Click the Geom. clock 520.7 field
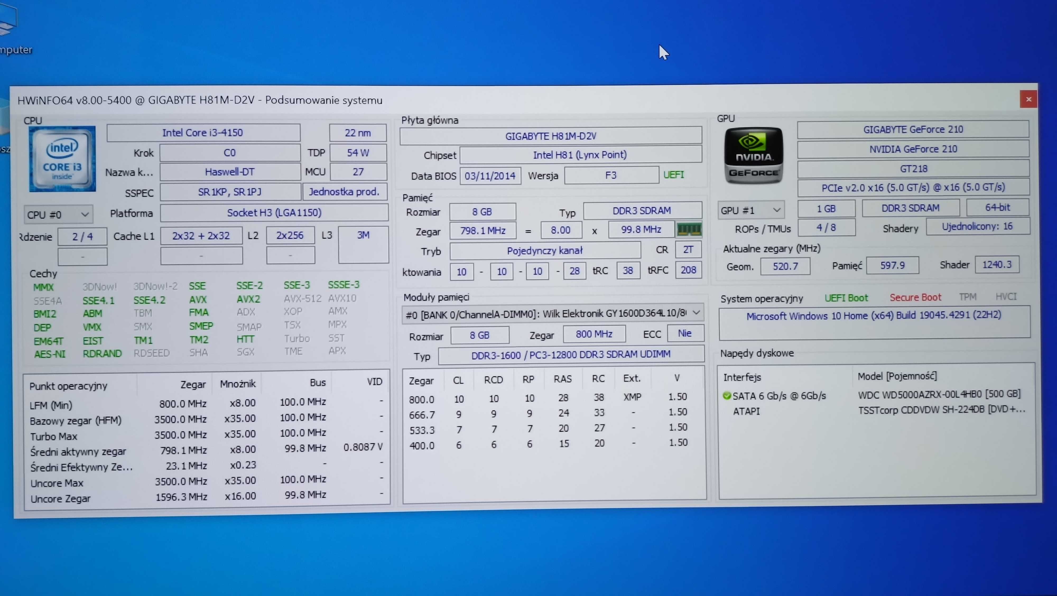This screenshot has height=596, width=1057. [785, 266]
